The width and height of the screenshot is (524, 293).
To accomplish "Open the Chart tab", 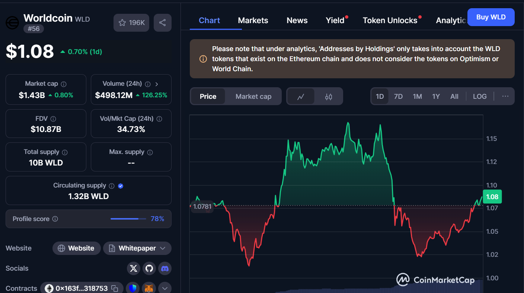I will 209,21.
